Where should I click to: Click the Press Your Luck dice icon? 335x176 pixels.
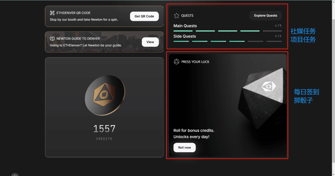pyautogui.click(x=176, y=62)
